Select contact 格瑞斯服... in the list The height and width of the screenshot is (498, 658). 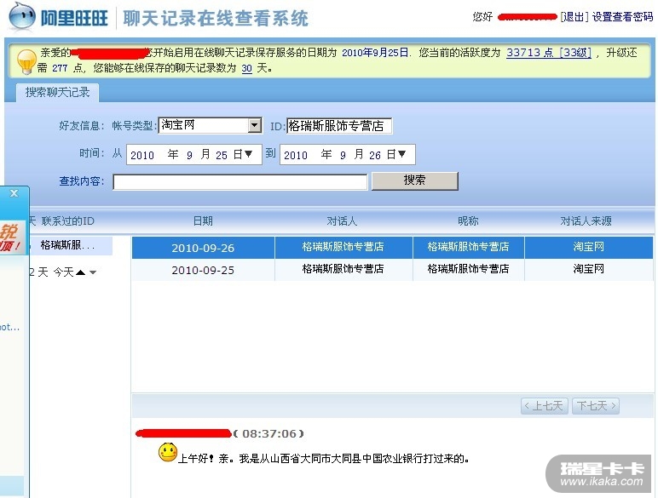click(x=68, y=245)
